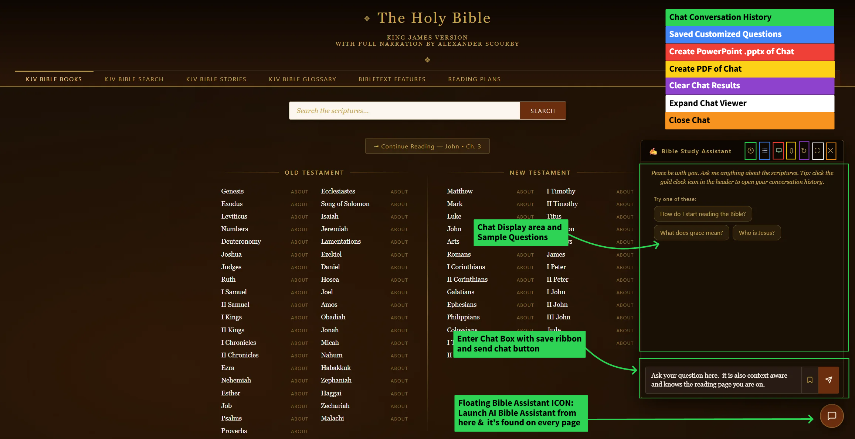Launch the floating Bible Assistant chat icon
855x439 pixels.
click(832, 416)
